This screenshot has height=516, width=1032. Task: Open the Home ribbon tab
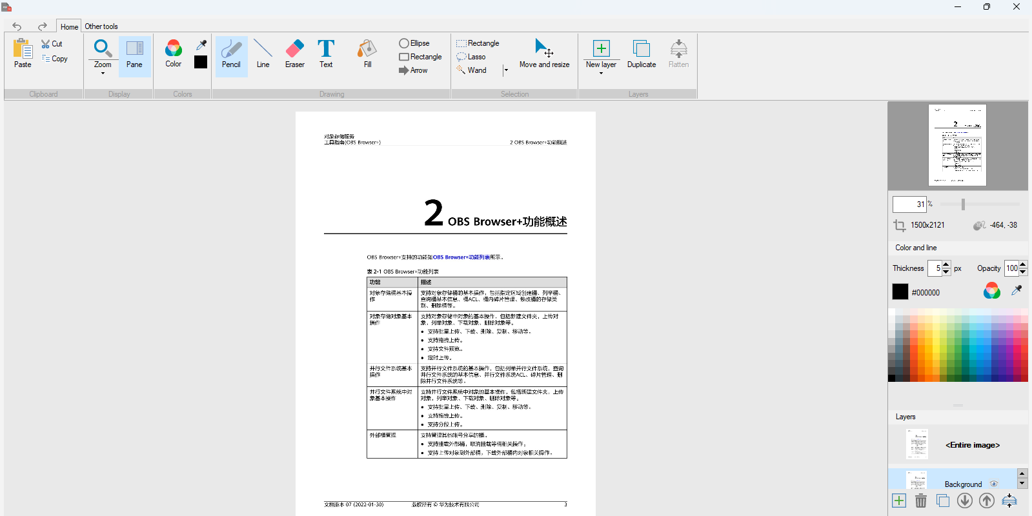coord(69,26)
